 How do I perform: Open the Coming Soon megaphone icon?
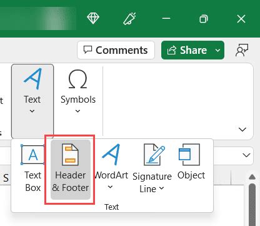129,19
